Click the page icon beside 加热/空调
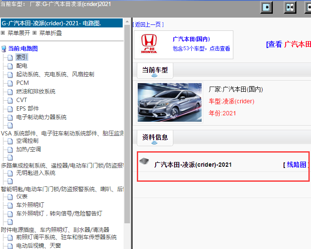The width and height of the screenshot is (311, 249). pos(10,150)
